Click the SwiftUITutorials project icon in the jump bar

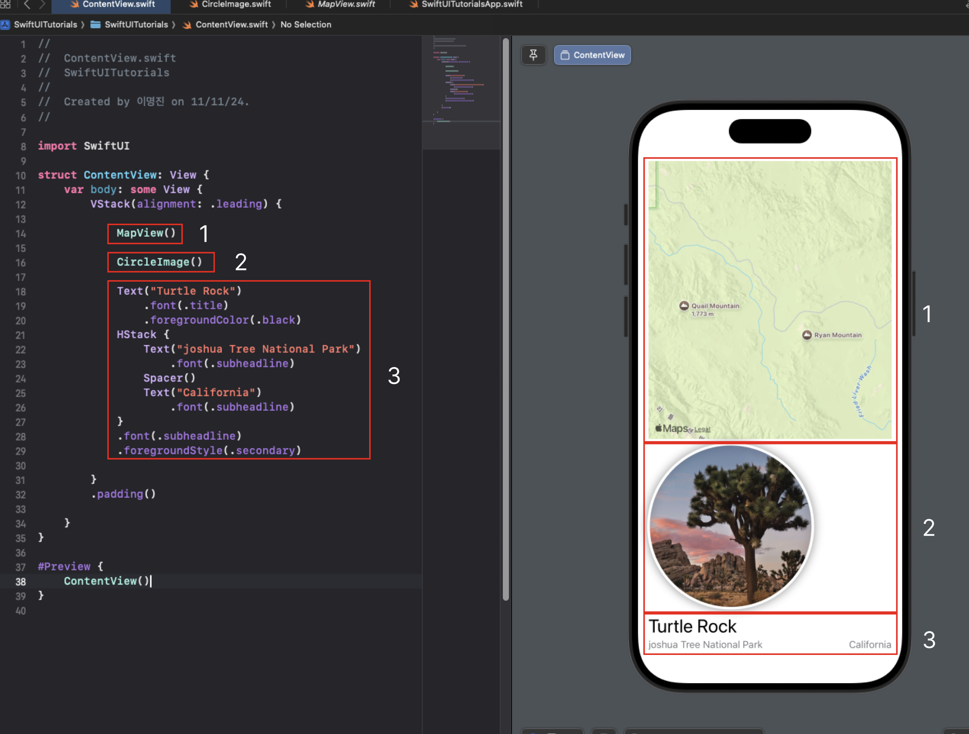coord(6,25)
